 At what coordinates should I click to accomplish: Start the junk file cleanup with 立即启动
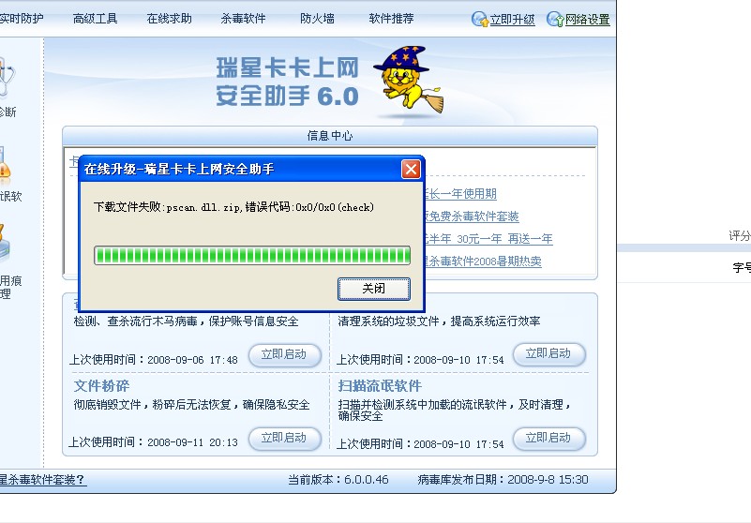(548, 354)
